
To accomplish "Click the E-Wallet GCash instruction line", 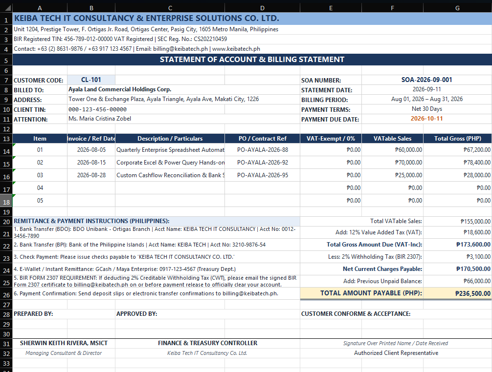I will [157, 269].
